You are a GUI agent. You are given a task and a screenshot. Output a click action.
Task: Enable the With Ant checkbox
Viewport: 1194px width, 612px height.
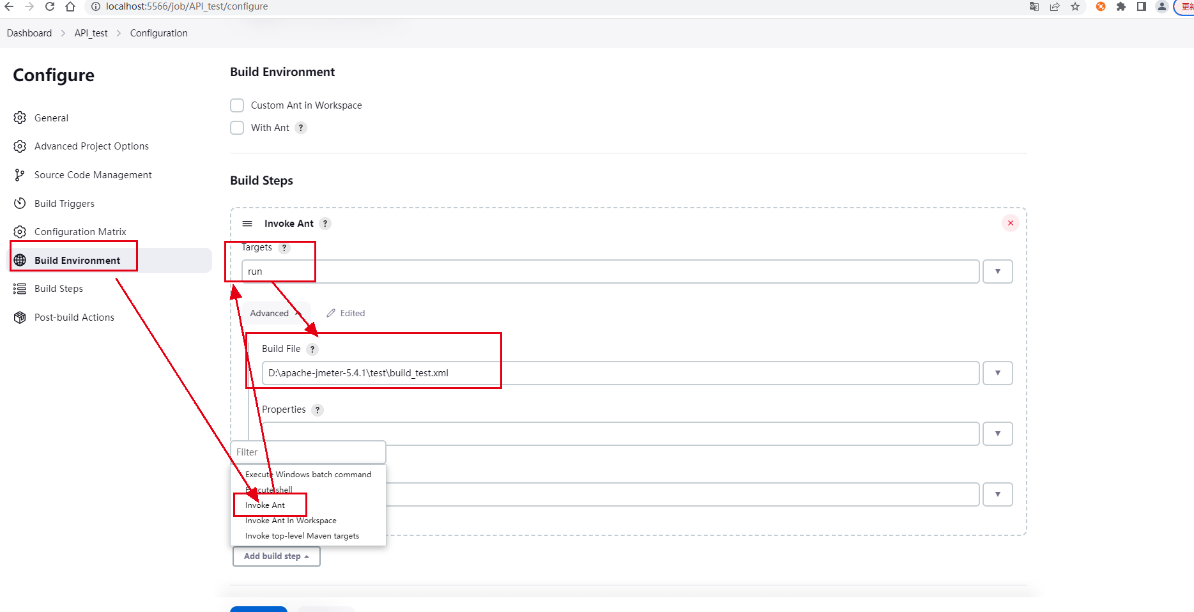pyautogui.click(x=237, y=128)
